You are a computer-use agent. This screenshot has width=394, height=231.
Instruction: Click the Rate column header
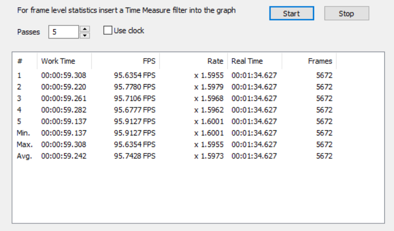[x=193, y=61]
